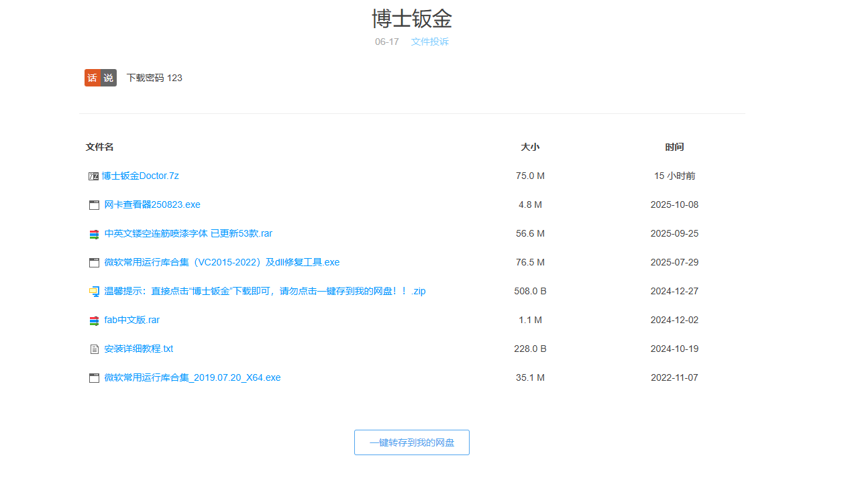Image resolution: width=848 pixels, height=484 pixels.
Task: Click the 时间 column header
Action: pos(674,147)
